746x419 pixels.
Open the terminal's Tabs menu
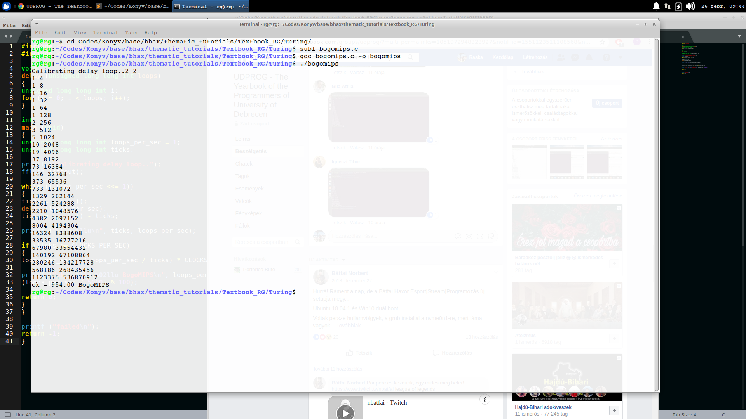[x=131, y=33]
